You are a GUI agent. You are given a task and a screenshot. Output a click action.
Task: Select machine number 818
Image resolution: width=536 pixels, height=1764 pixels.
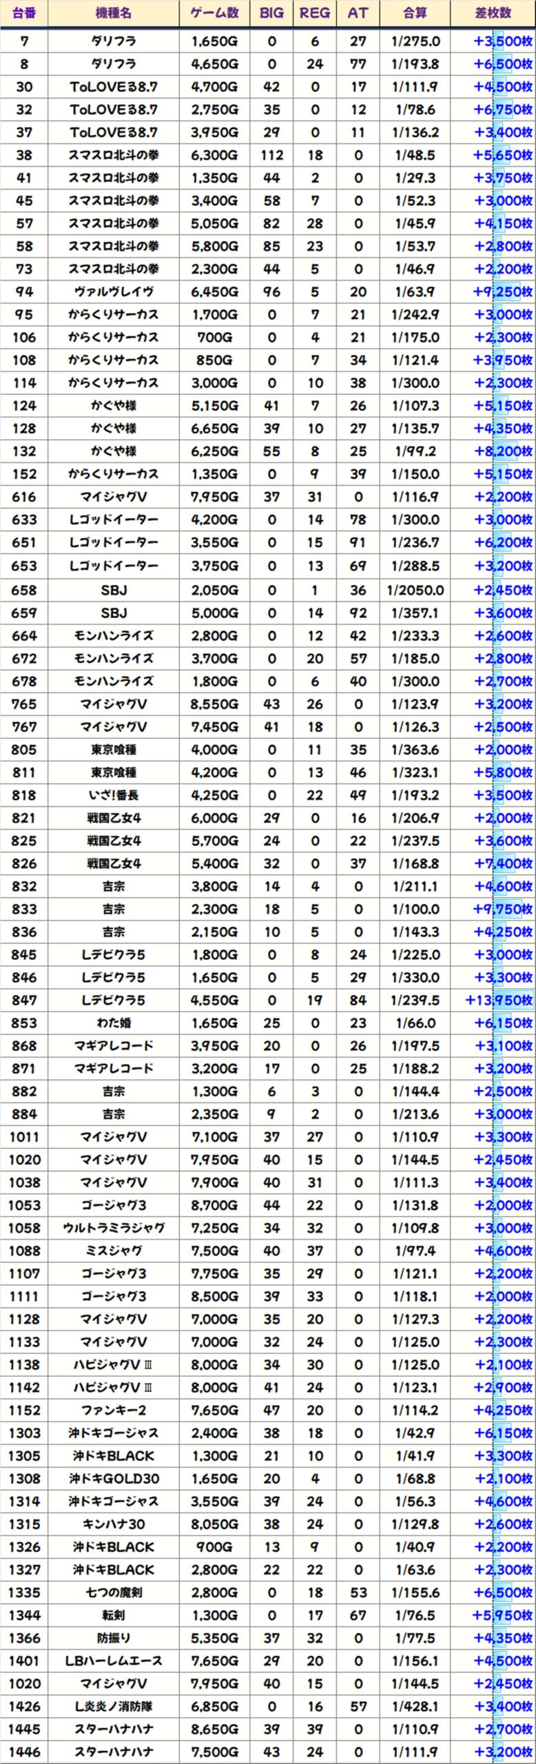(24, 795)
